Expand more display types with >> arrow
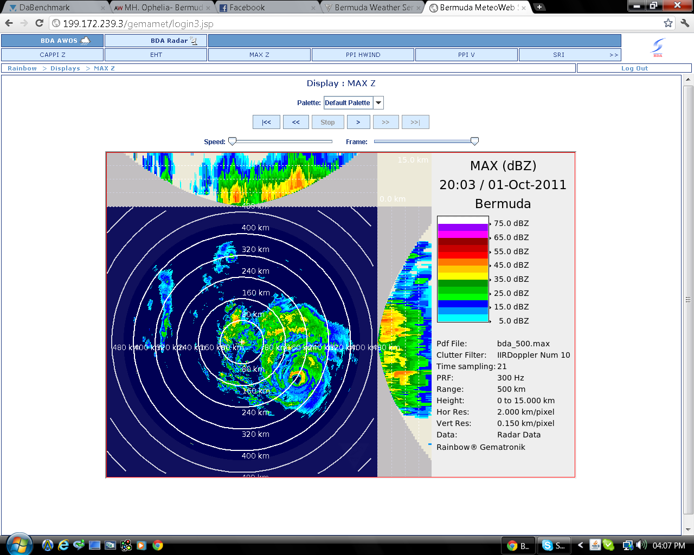The width and height of the screenshot is (694, 555). click(x=613, y=55)
